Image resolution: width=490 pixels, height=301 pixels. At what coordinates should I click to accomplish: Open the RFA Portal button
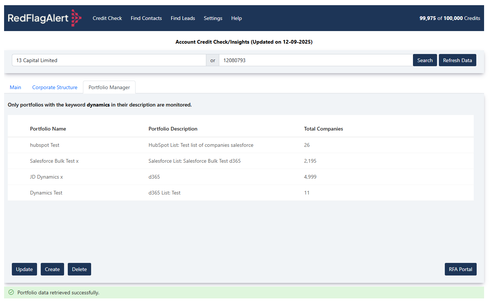460,269
